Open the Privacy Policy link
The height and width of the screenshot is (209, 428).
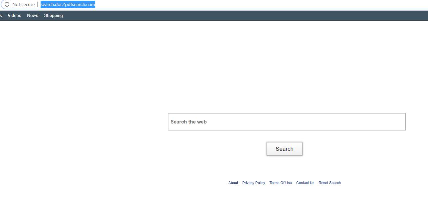click(x=254, y=183)
